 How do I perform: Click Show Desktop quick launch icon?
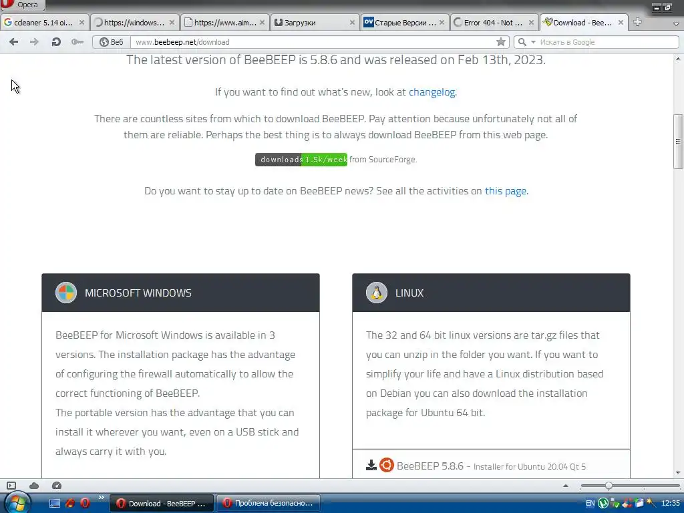(x=55, y=504)
